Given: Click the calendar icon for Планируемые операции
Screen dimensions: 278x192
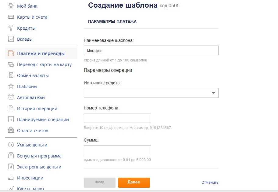Looking at the screenshot, I should [11, 120].
